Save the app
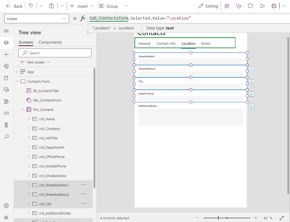This screenshot has width=290, height=222. [x=274, y=6]
